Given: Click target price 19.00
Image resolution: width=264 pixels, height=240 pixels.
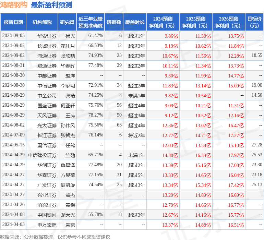Looking at the screenshot, I should [257, 85].
